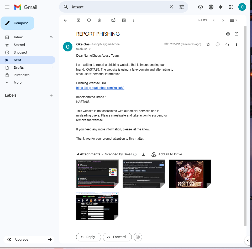The height and width of the screenshot is (249, 252).
Task: Open the Support help icon
Action: (200, 7)
